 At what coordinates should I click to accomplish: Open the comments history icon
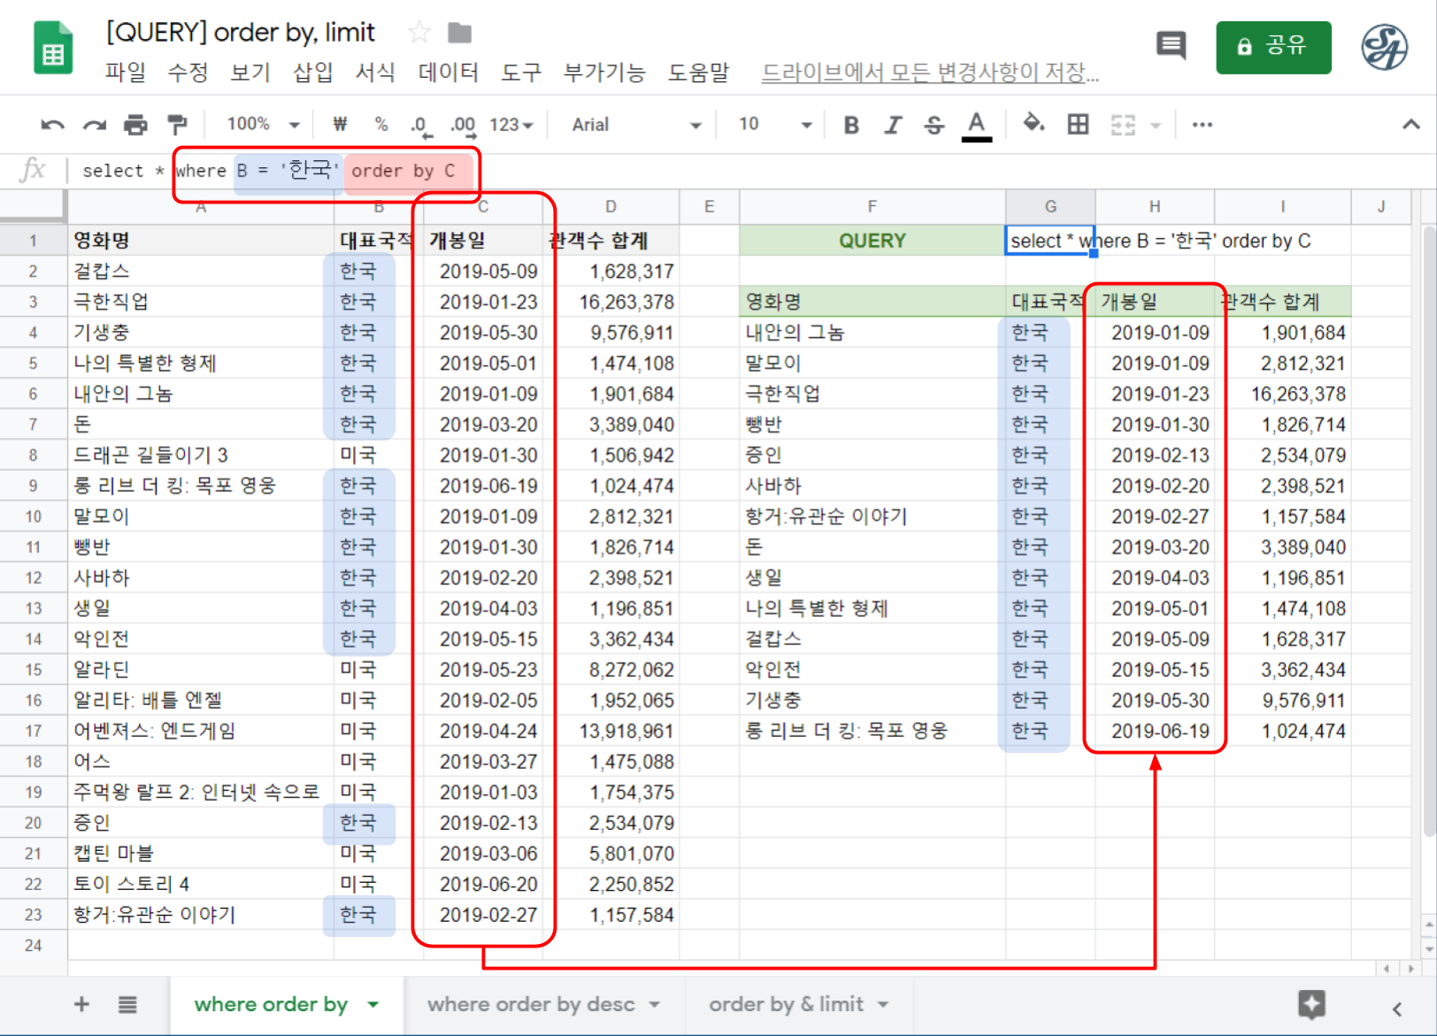point(1171,45)
